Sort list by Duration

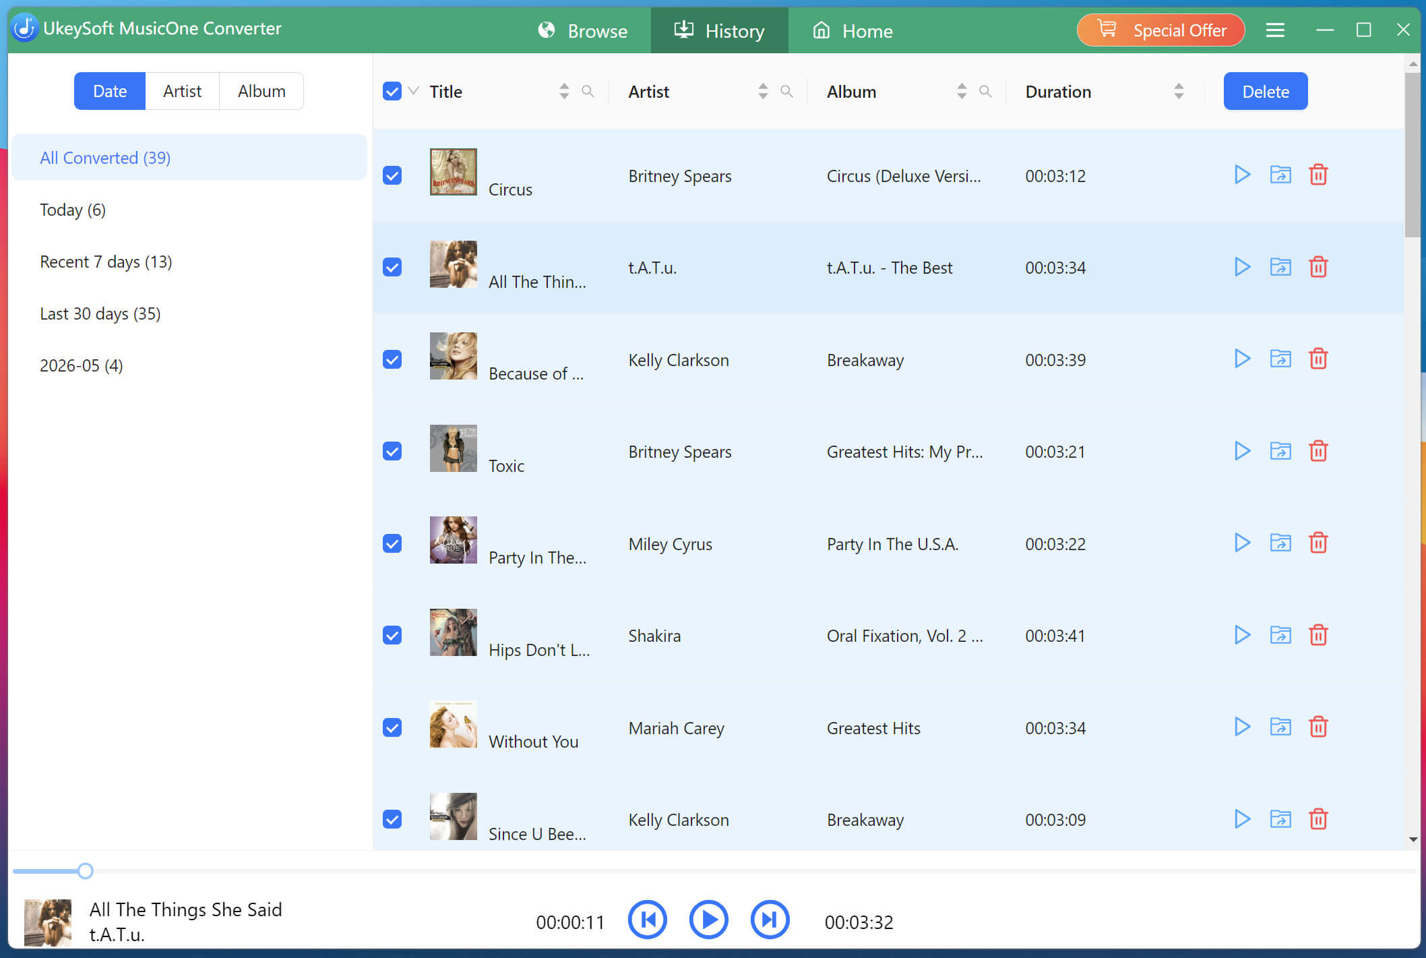1179,91
